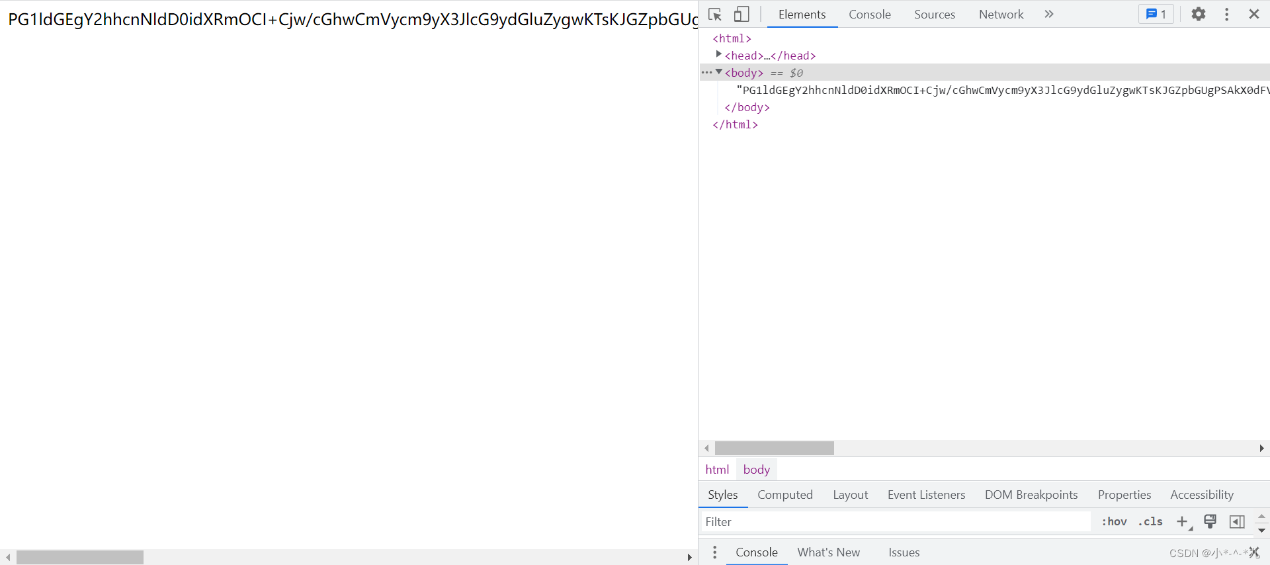The width and height of the screenshot is (1270, 565).
Task: Select the html breadcrumb
Action: pos(717,469)
